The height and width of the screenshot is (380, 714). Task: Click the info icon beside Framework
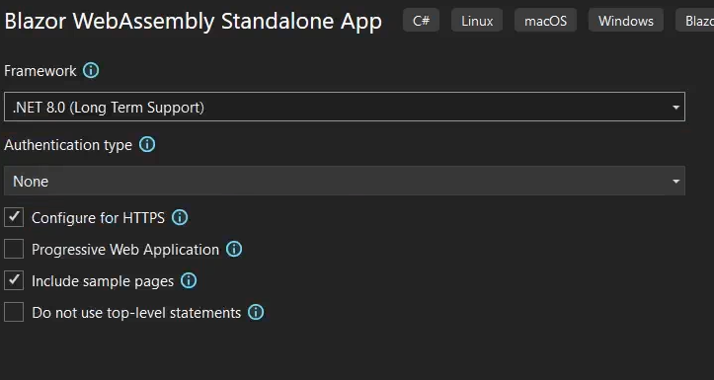pos(91,70)
